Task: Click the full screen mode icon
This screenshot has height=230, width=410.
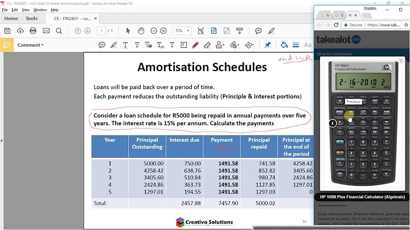Action: 227,31
